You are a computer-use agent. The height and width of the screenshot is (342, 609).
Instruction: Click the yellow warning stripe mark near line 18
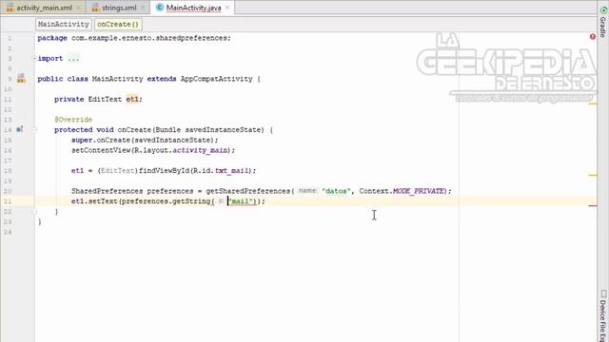click(593, 175)
